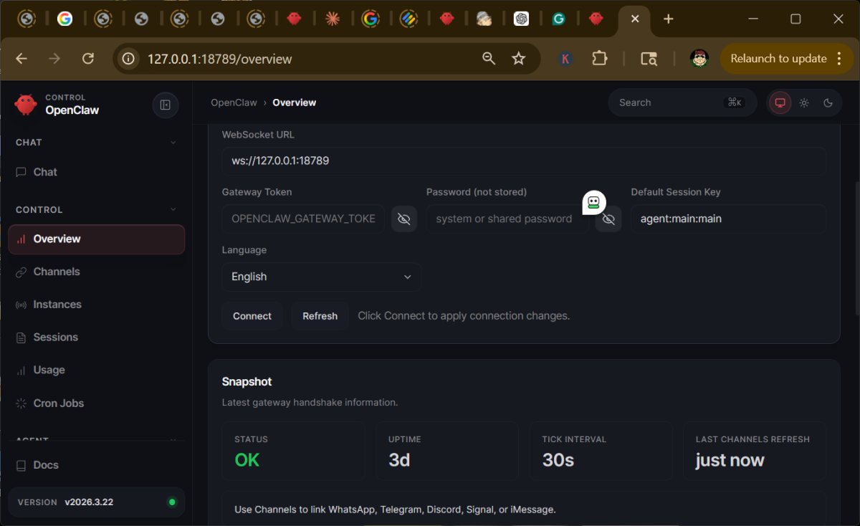Go back with the browser back arrow
This screenshot has width=860, height=526.
click(21, 59)
